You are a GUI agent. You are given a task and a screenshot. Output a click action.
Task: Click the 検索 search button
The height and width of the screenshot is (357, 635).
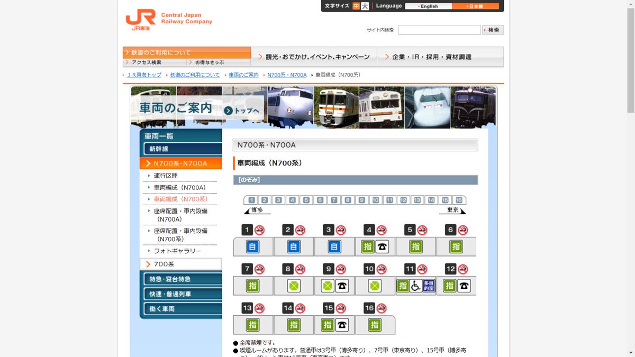[493, 30]
